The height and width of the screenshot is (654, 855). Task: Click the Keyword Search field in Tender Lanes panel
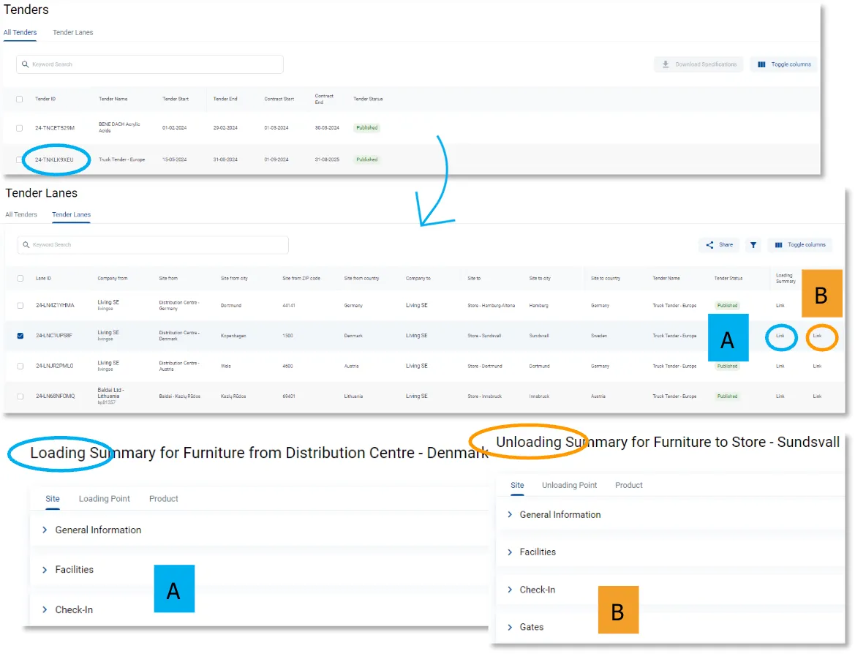153,245
